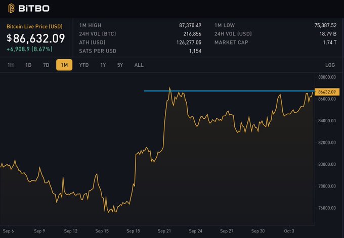Click the Sep 24 date axis label
This screenshot has height=238, width=344.
pos(195,231)
